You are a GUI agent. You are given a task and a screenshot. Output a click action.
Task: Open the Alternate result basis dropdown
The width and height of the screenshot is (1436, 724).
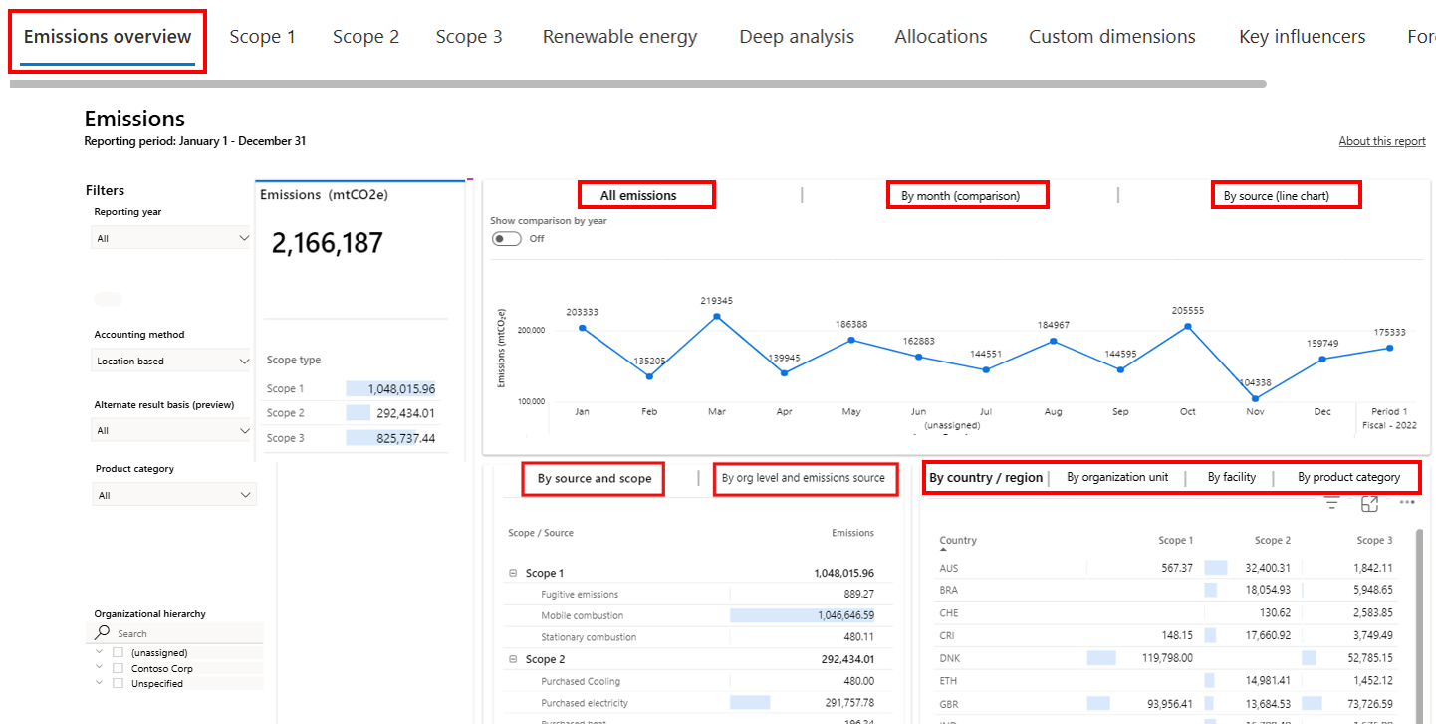point(172,430)
